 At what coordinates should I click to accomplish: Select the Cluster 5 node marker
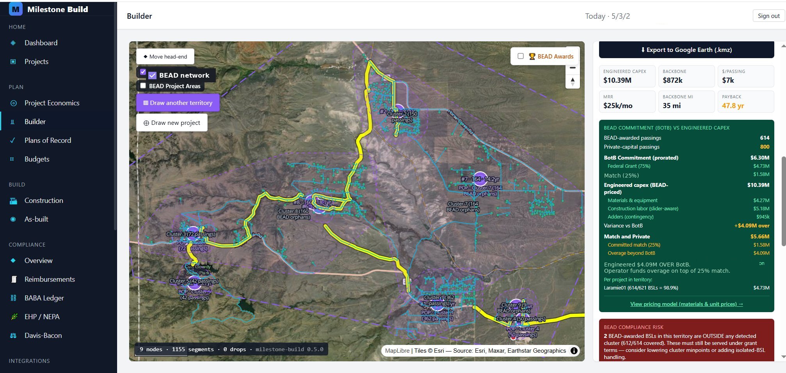(x=194, y=282)
